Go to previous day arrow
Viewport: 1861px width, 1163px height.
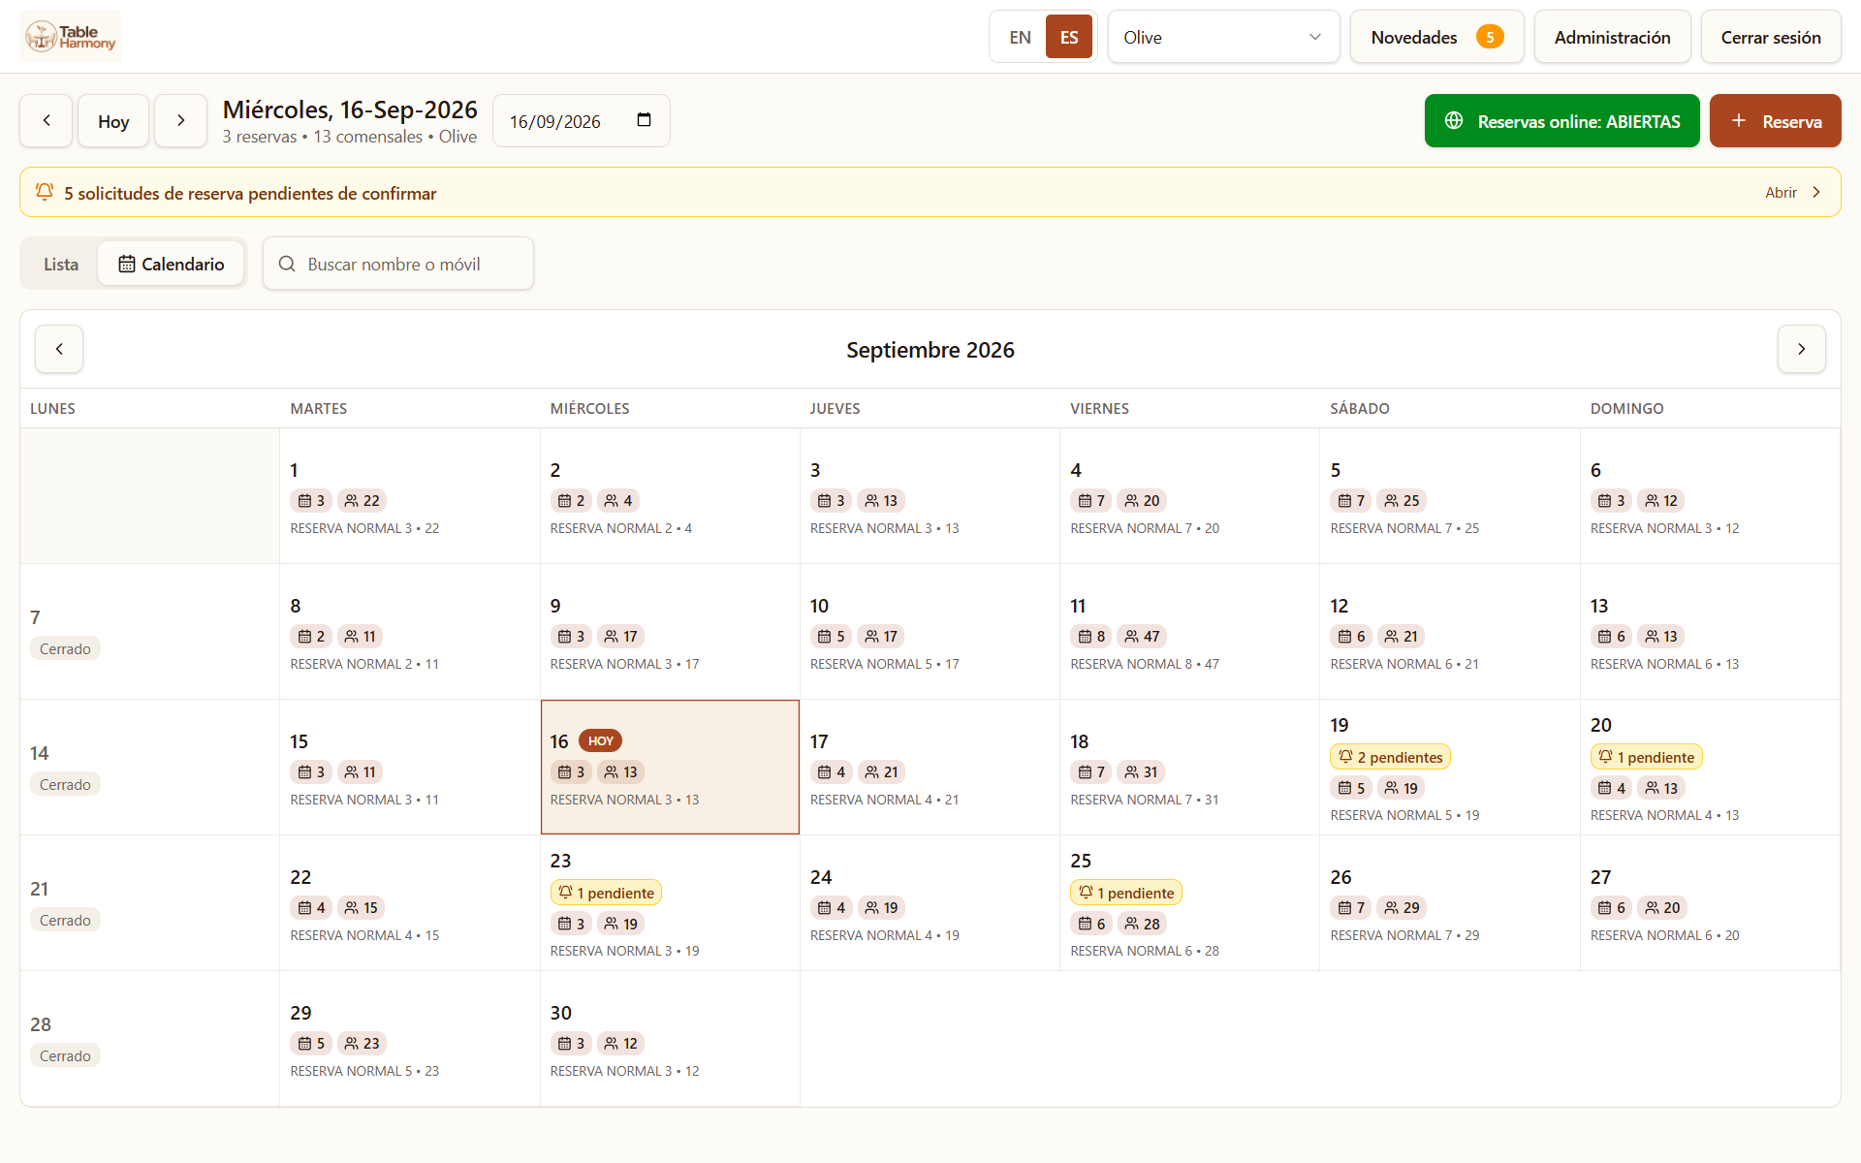(47, 121)
